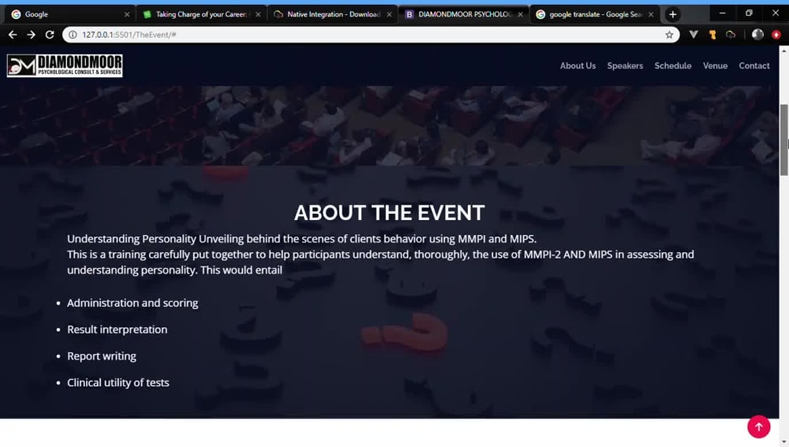The image size is (789, 447).
Task: Open the Speakers nav link
Action: point(625,66)
